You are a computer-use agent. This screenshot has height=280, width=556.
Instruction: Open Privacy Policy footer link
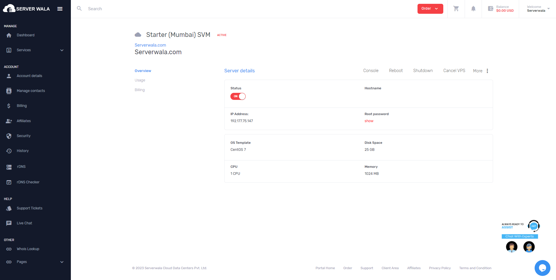(x=440, y=268)
